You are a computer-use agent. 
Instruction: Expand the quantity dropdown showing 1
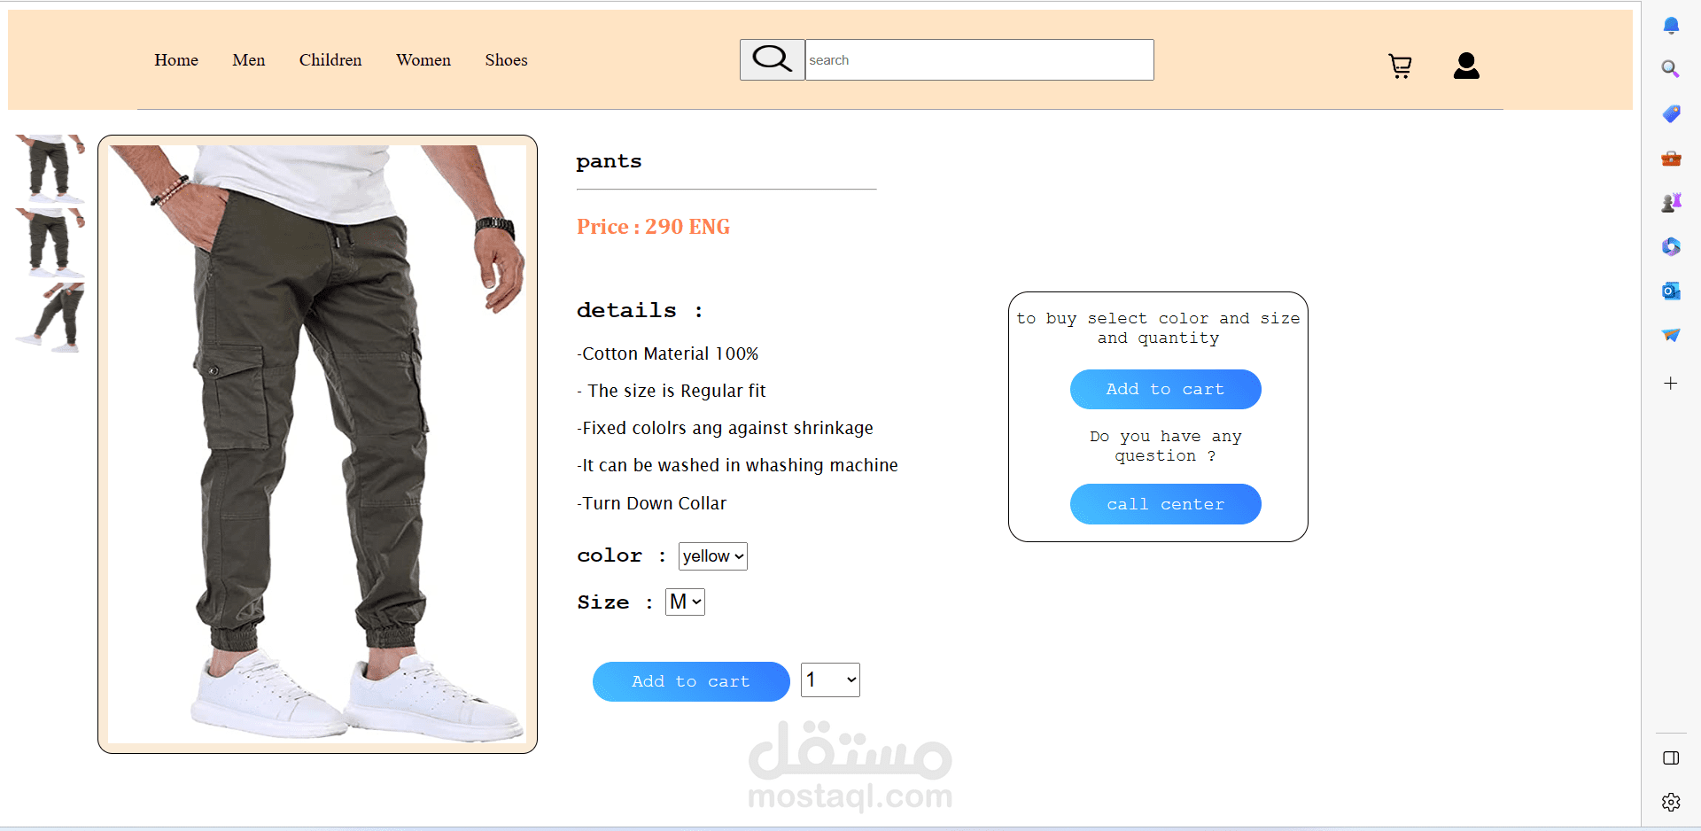click(830, 680)
